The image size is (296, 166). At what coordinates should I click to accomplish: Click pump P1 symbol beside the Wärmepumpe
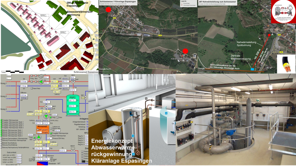[39, 137]
